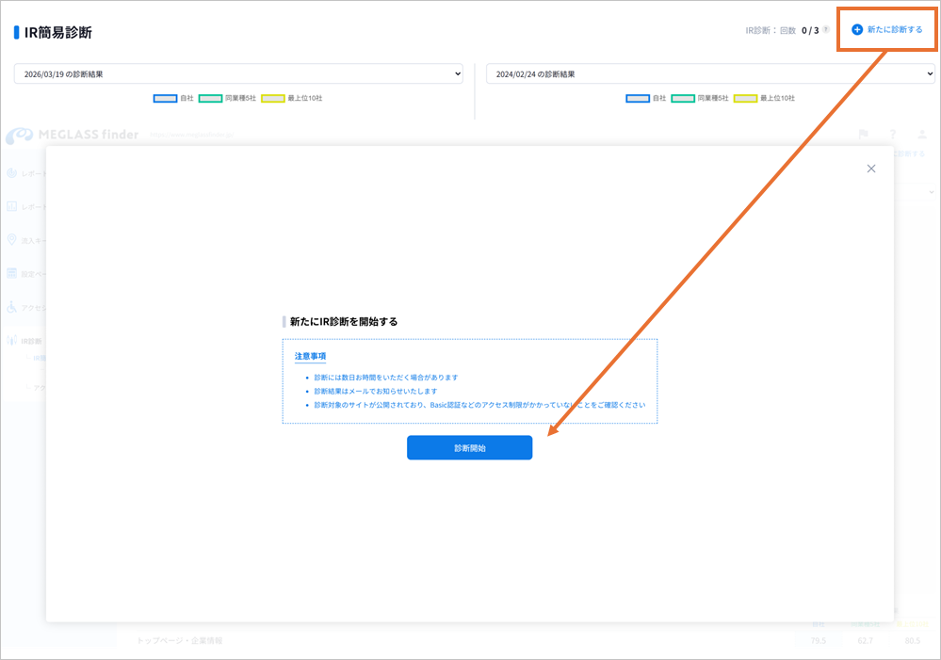Click the location pin icon in sidebar
The width and height of the screenshot is (941, 660).
click(x=11, y=240)
